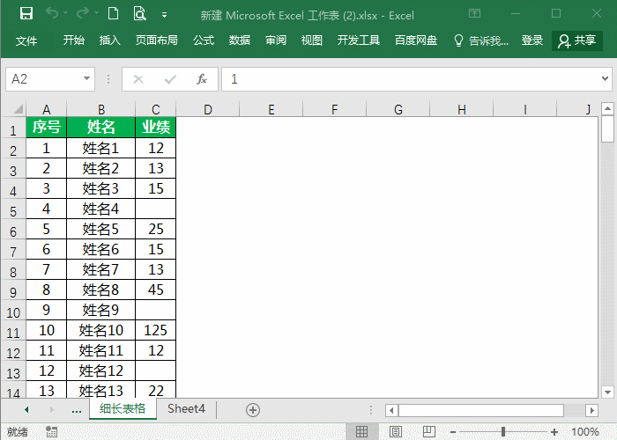Screen dimensions: 617x440
Task: Open the 公式 ribbon tab
Action: point(204,40)
